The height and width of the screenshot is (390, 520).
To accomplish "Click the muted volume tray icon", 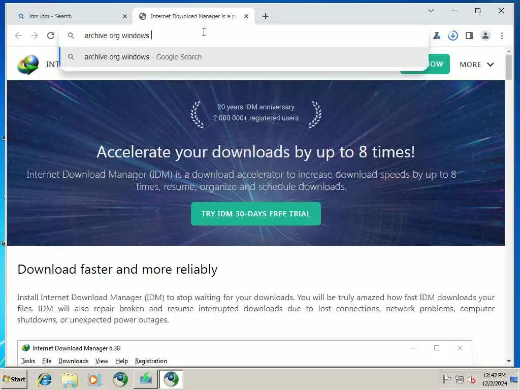I will (472, 379).
